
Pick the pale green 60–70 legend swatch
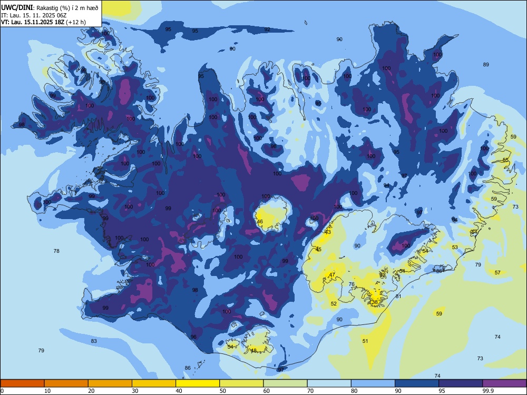pos(285,383)
